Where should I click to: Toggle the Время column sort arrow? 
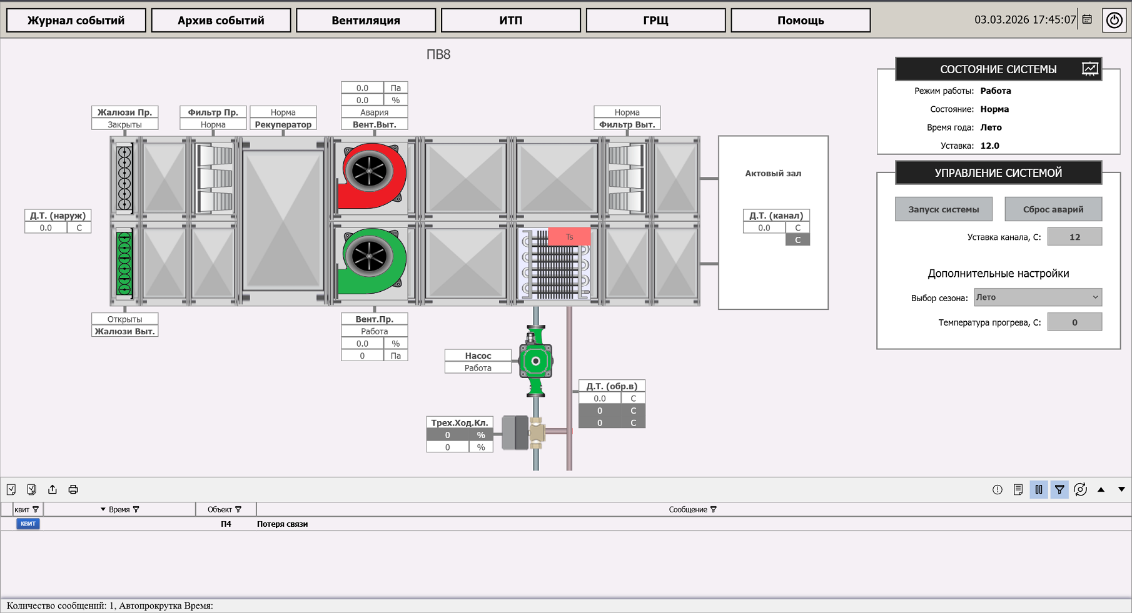pyautogui.click(x=103, y=510)
